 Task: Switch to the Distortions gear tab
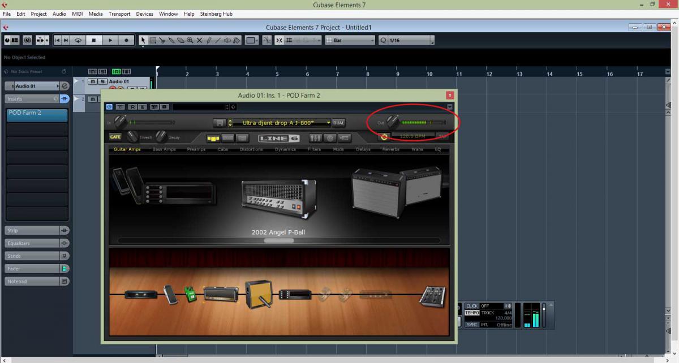[251, 149]
